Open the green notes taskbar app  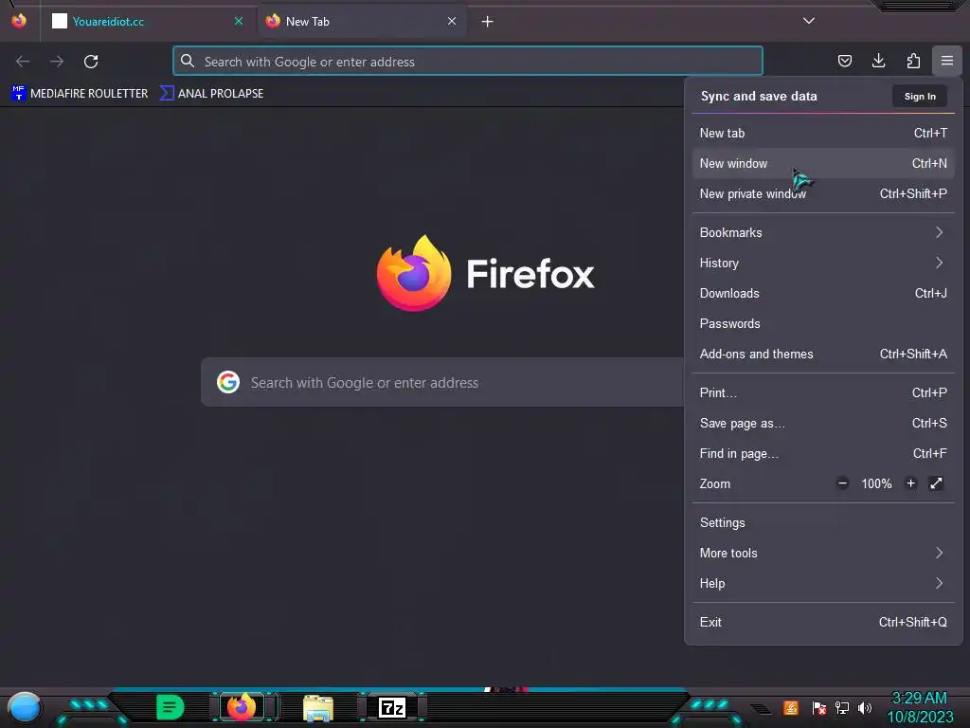(x=170, y=707)
